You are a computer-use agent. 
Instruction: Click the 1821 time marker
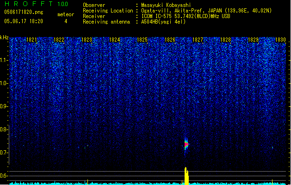click(x=31, y=40)
